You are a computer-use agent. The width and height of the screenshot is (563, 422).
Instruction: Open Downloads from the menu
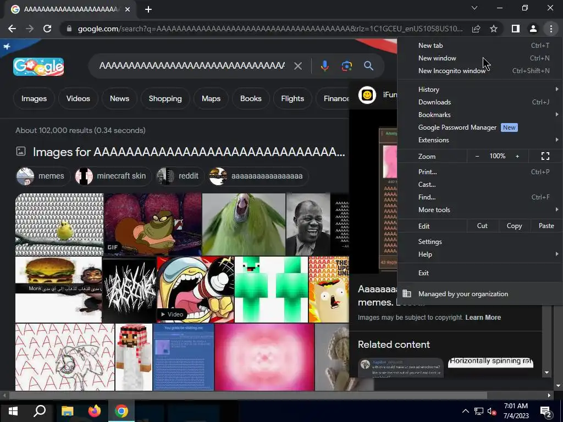(x=479, y=102)
